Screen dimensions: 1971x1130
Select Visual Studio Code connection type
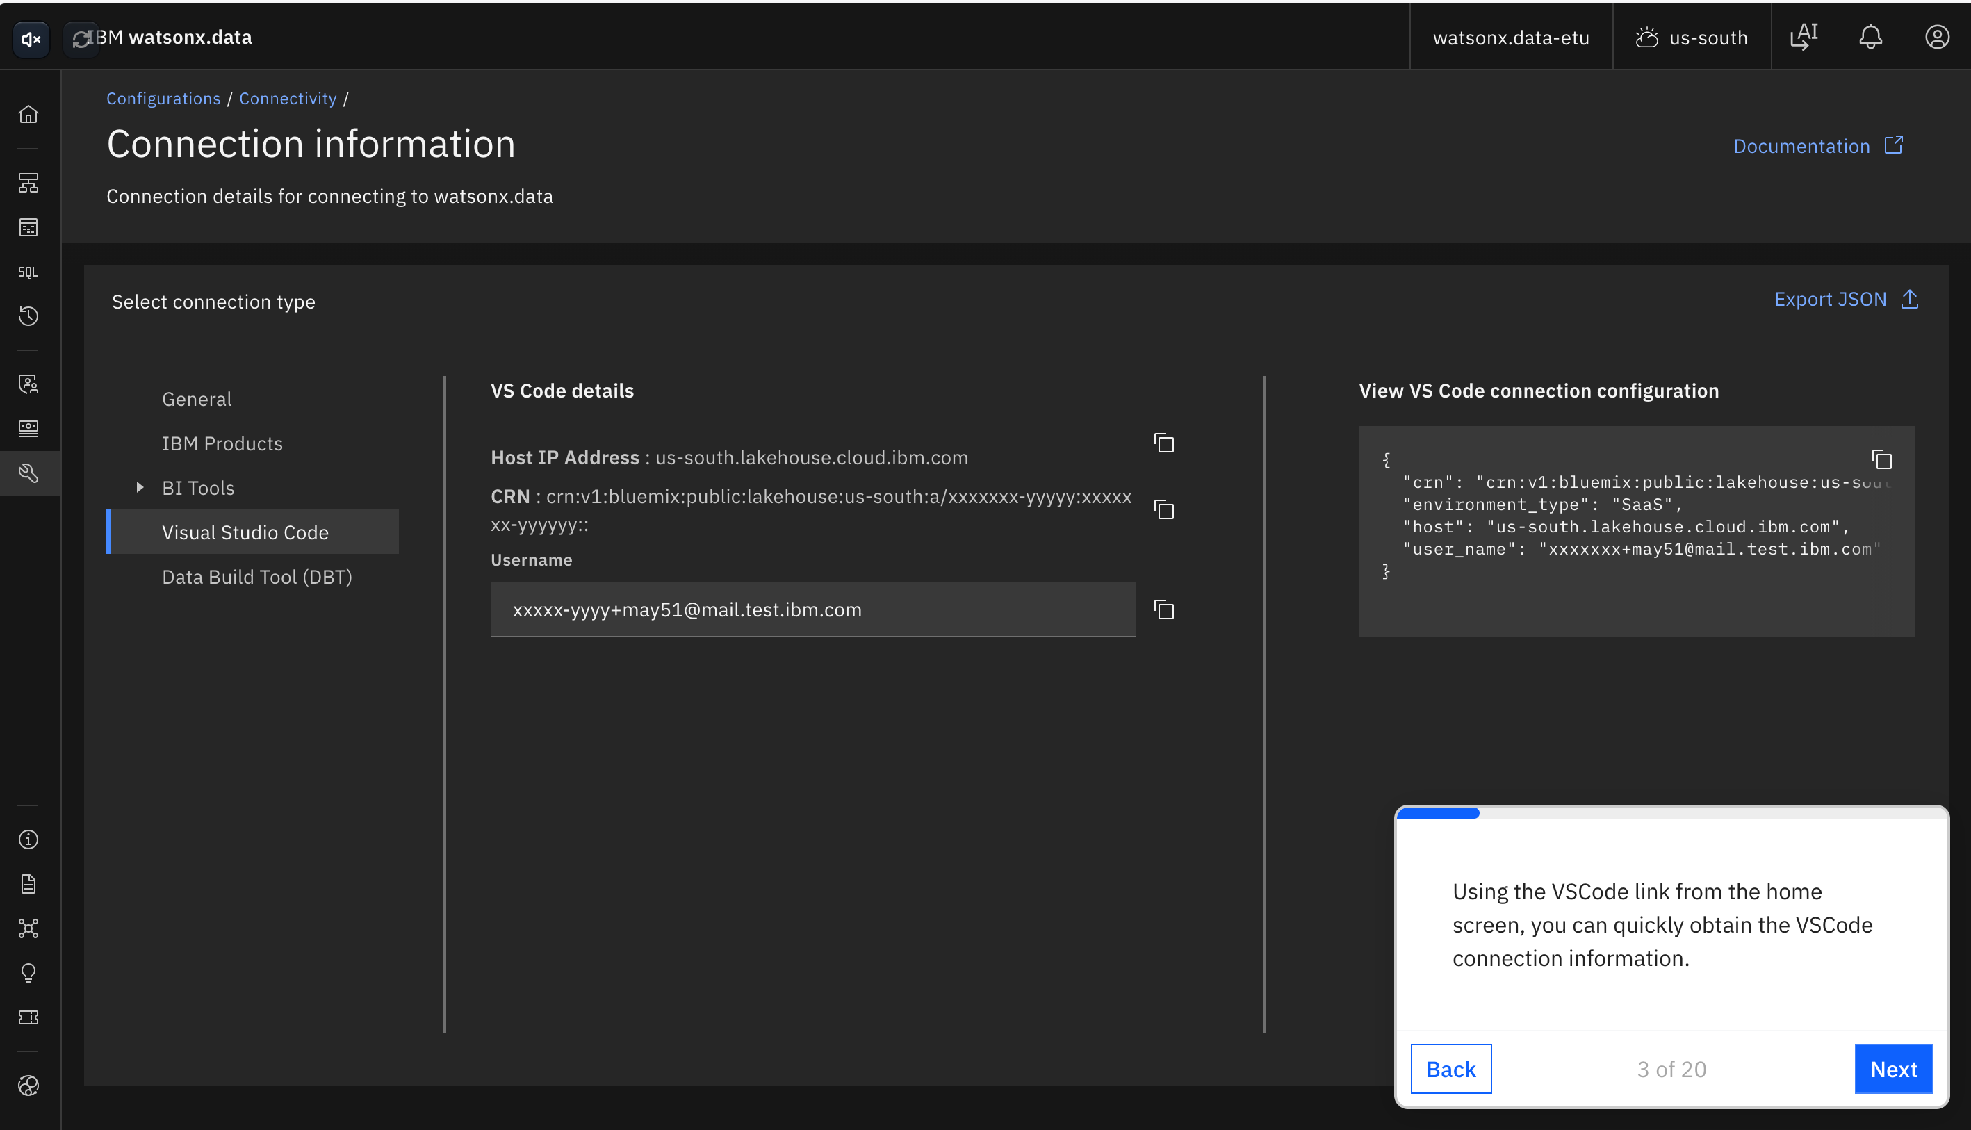pos(254,532)
